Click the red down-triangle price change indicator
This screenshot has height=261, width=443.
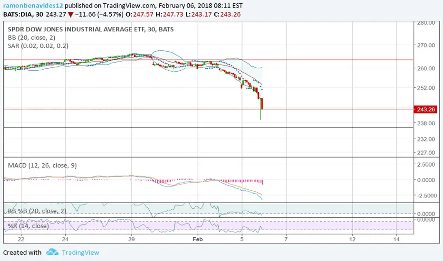tap(71, 15)
